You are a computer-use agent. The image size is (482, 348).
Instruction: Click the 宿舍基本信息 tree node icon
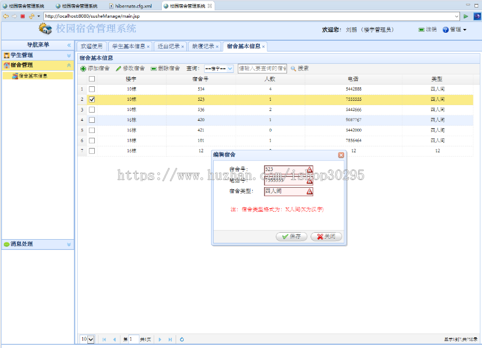tap(15, 76)
